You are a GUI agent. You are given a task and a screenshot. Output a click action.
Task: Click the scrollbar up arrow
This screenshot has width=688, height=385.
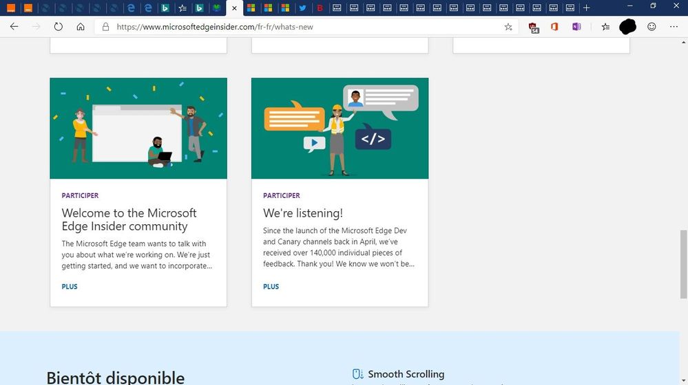tap(684, 42)
